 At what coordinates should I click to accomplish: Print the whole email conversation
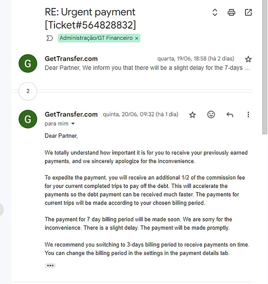click(x=231, y=12)
